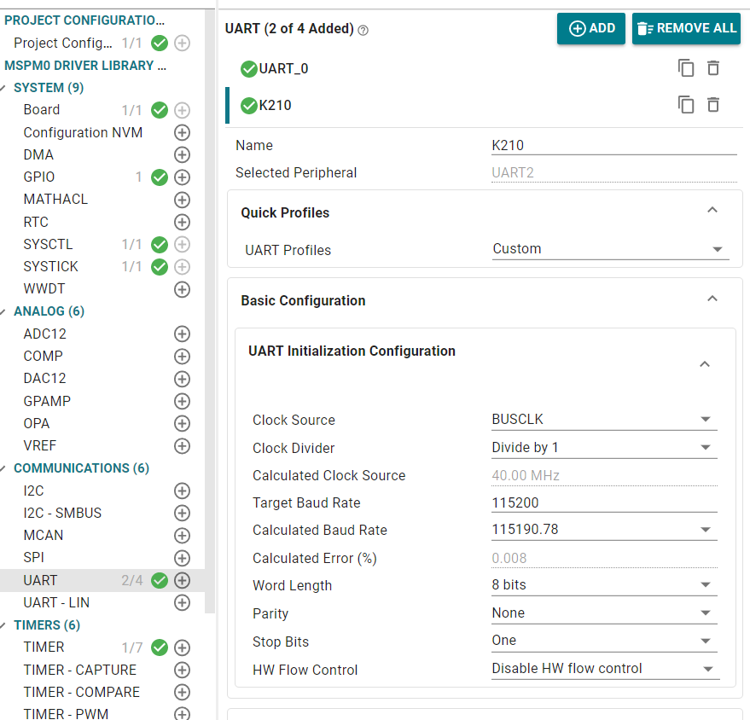Open the UART module in sidebar
The height and width of the screenshot is (720, 750).
(40, 580)
